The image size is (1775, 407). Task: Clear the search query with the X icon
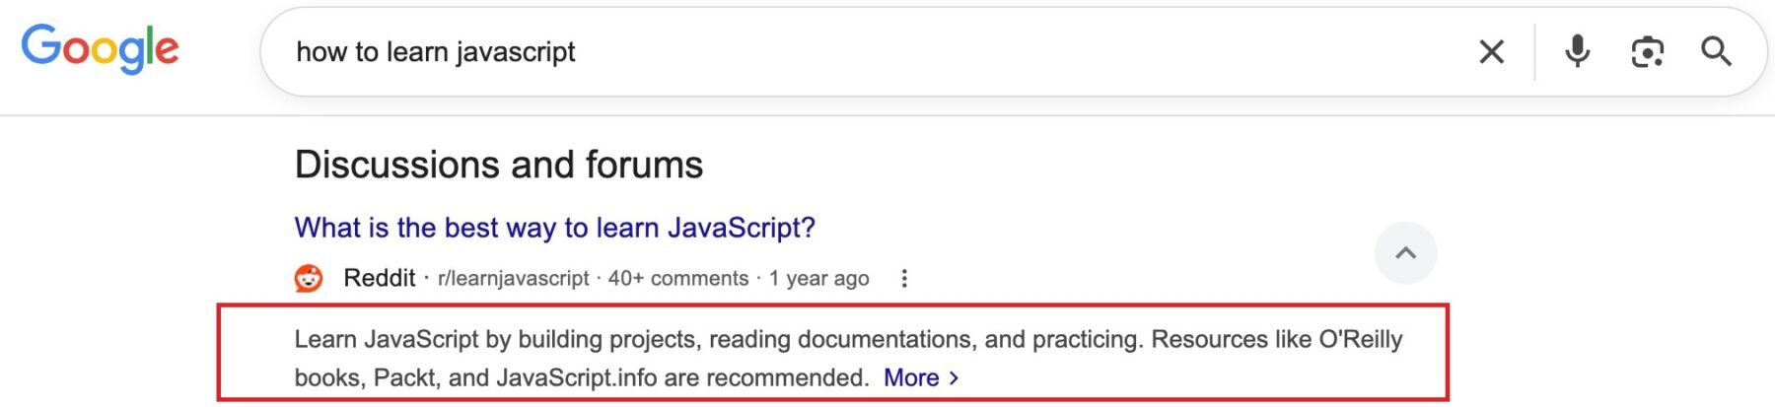(1491, 51)
